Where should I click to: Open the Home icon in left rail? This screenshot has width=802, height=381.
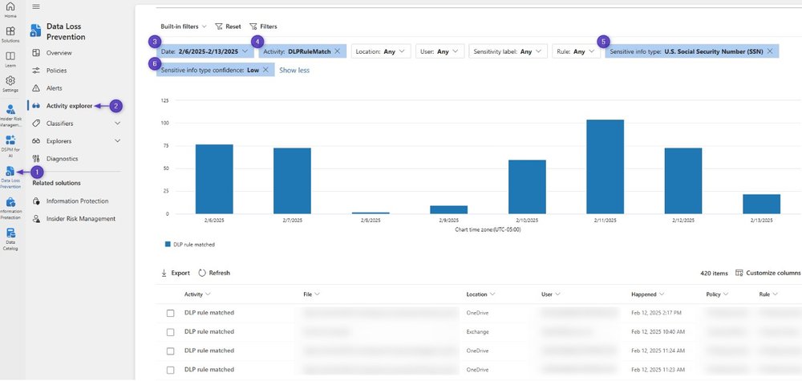(10, 10)
